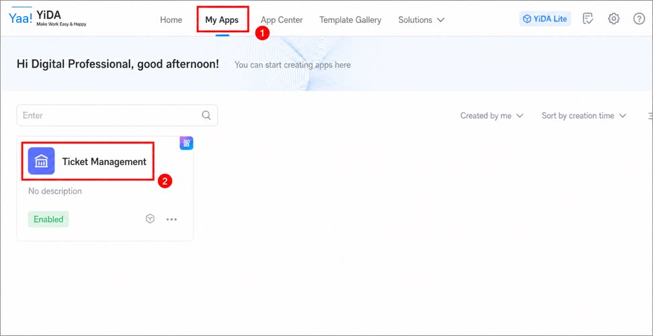
Task: Open the three-dot more menu on card
Action: 171,219
